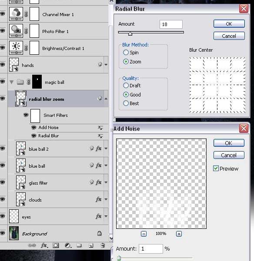Confirm Radial Blur with OK
The height and width of the screenshot is (261, 254).
coord(229,24)
